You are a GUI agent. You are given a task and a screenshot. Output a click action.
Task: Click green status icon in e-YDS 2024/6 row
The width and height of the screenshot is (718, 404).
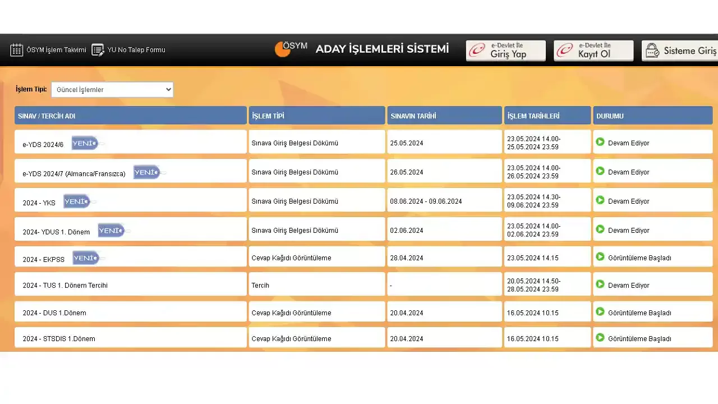(600, 142)
